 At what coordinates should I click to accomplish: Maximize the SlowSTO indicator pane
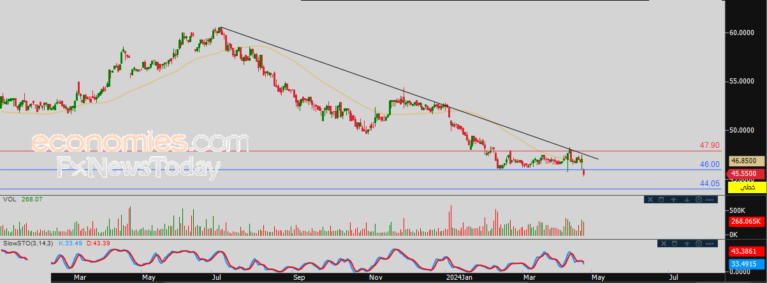pos(675,243)
